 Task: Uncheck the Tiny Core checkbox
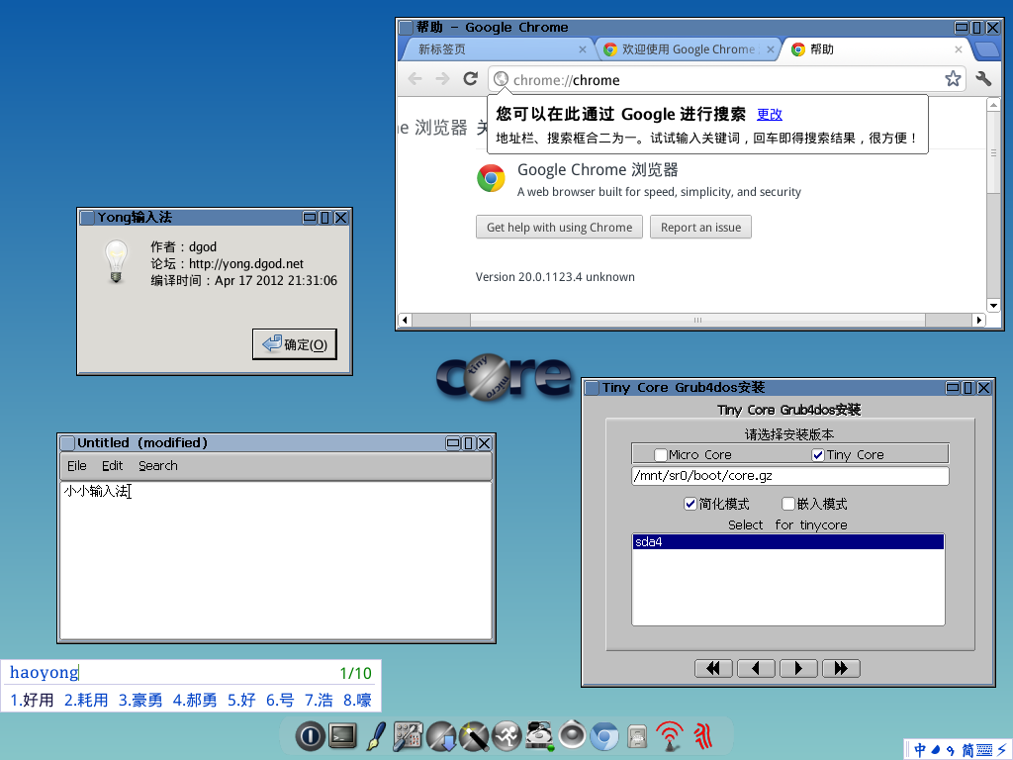(x=818, y=455)
